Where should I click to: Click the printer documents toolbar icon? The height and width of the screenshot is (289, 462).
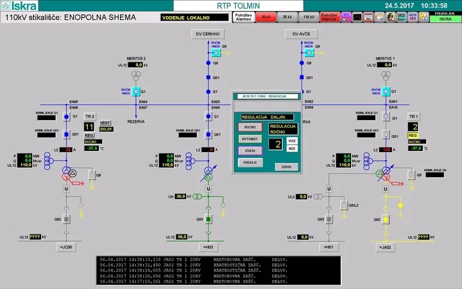[x=379, y=17]
